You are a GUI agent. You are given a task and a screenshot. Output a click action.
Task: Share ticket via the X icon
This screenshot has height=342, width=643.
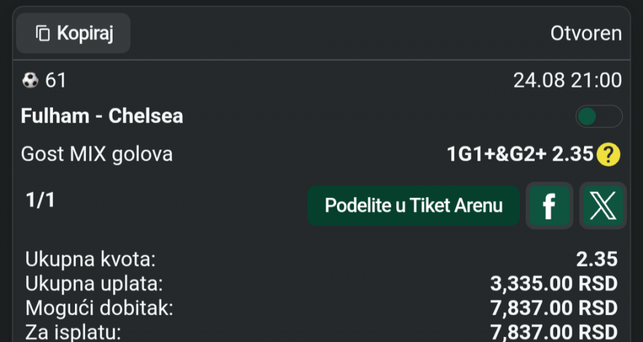[x=603, y=205]
